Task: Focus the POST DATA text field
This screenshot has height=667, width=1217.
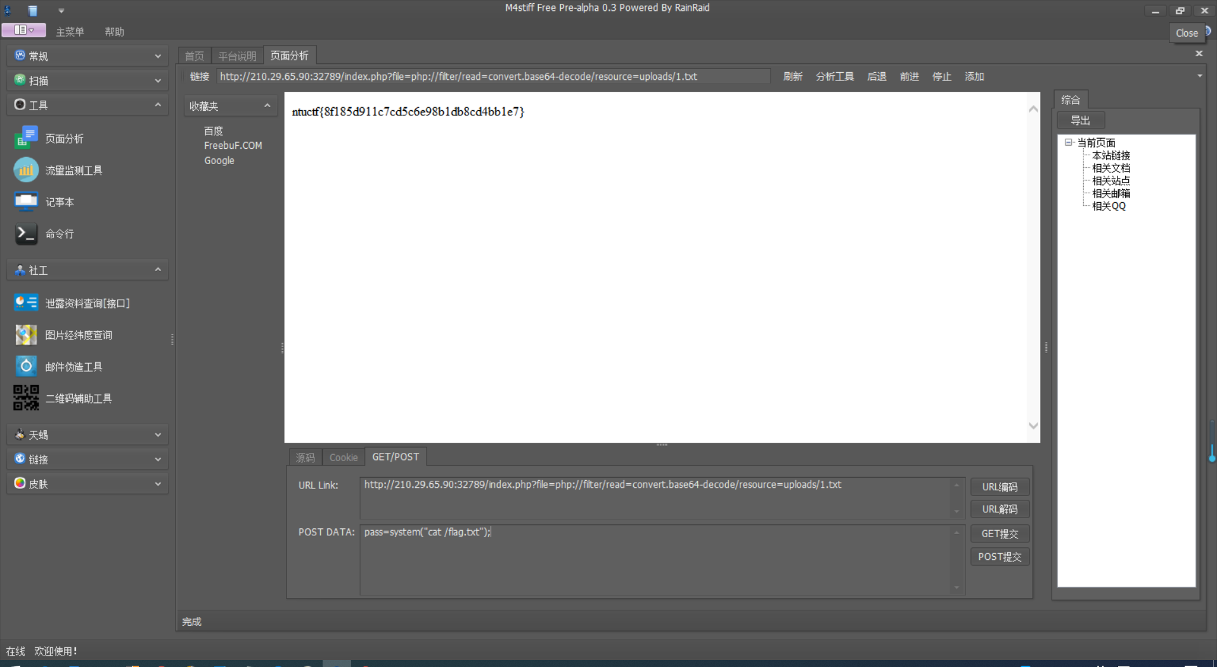Action: tap(662, 560)
